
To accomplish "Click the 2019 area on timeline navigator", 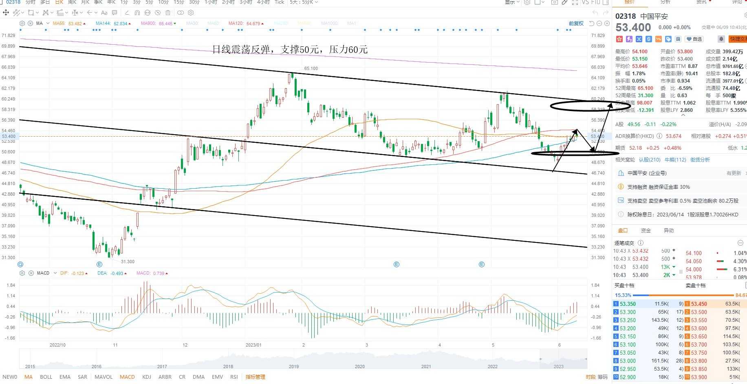I will click(x=294, y=366).
